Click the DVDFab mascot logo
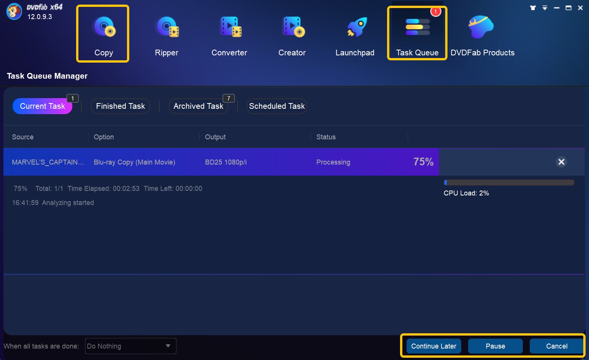 (14, 11)
